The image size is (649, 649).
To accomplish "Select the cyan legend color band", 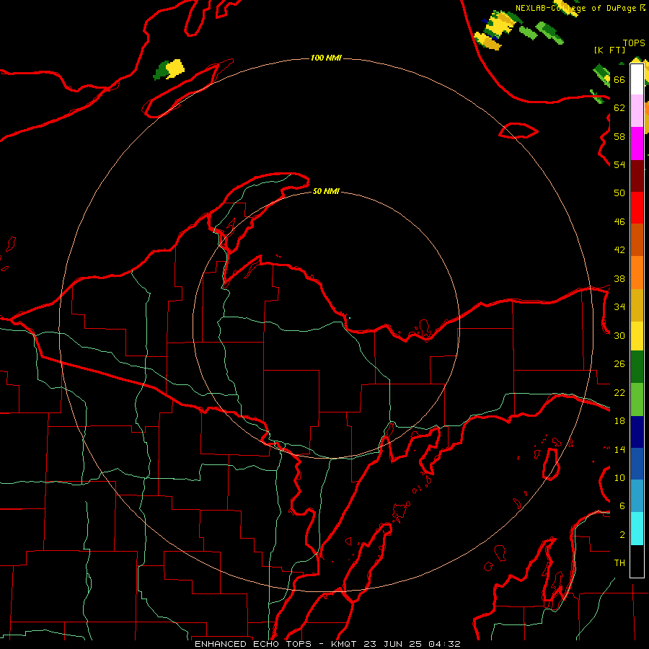I will click(x=637, y=529).
